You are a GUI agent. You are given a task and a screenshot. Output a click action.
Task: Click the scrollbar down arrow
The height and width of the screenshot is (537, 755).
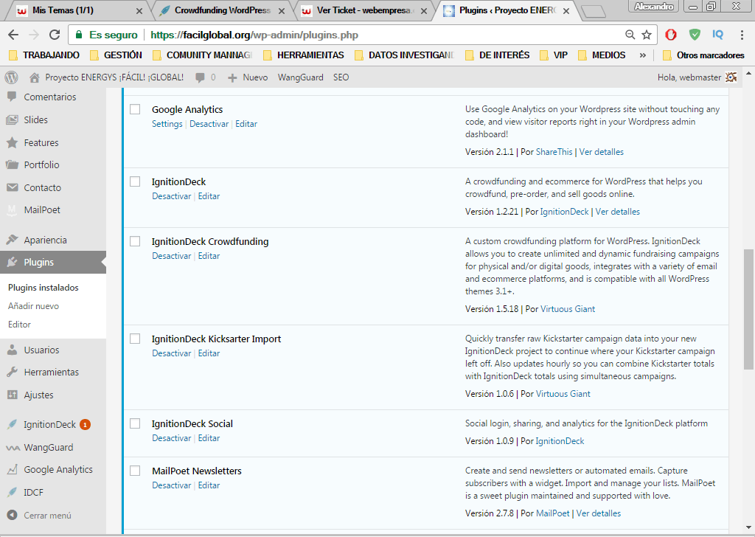(748, 527)
